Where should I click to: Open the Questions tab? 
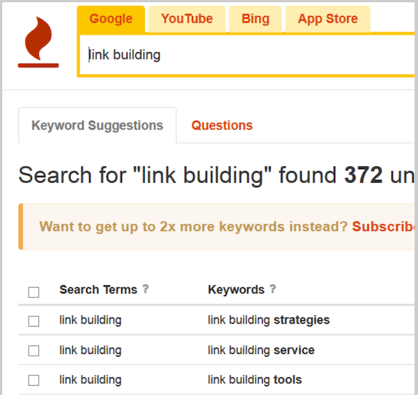(x=222, y=126)
